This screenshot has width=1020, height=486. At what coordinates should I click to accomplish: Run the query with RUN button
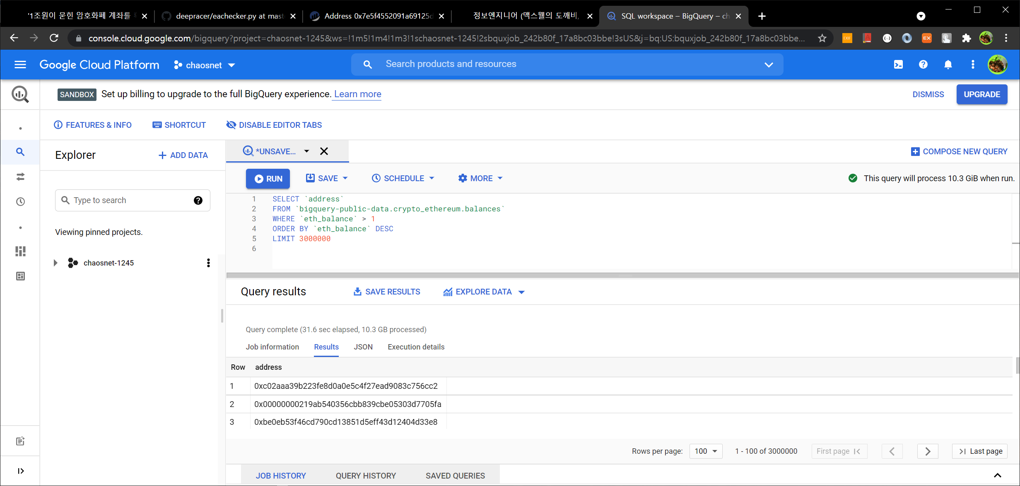coord(268,179)
